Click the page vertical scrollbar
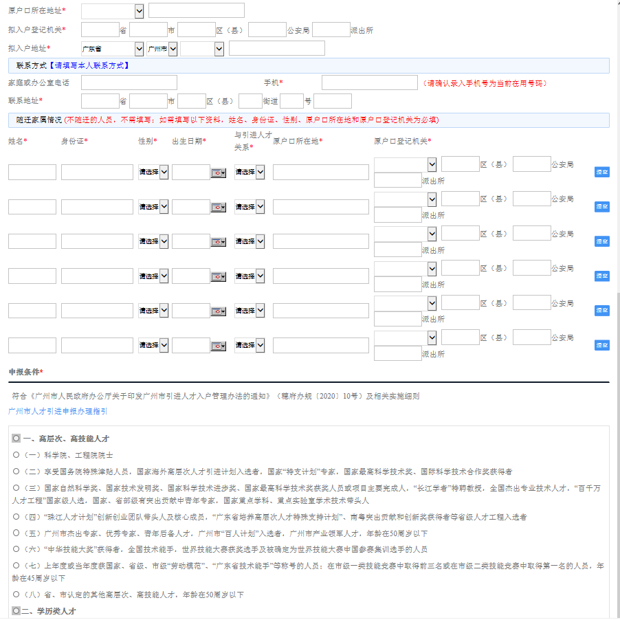 pos(619,455)
